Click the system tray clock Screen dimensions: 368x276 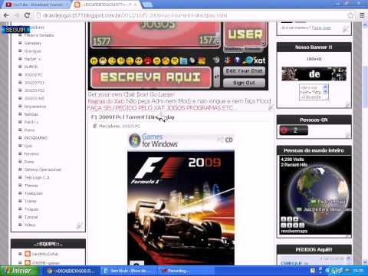358,271
